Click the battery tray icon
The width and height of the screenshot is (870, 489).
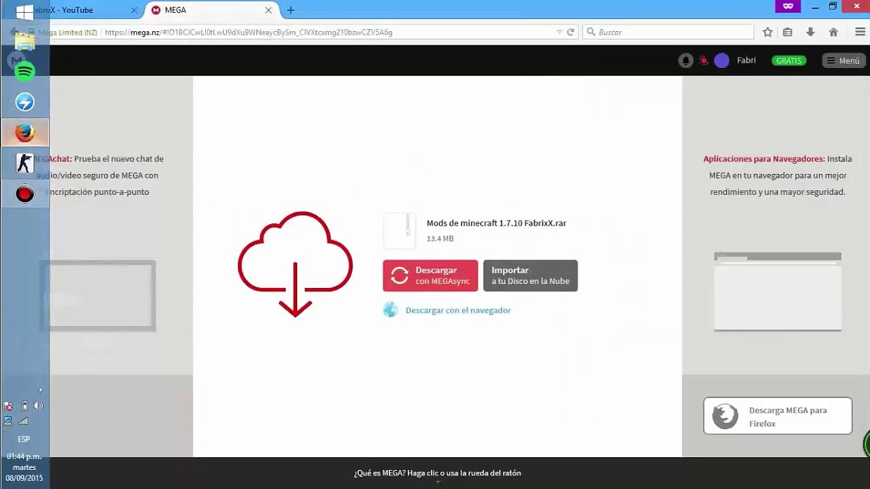coord(24,406)
